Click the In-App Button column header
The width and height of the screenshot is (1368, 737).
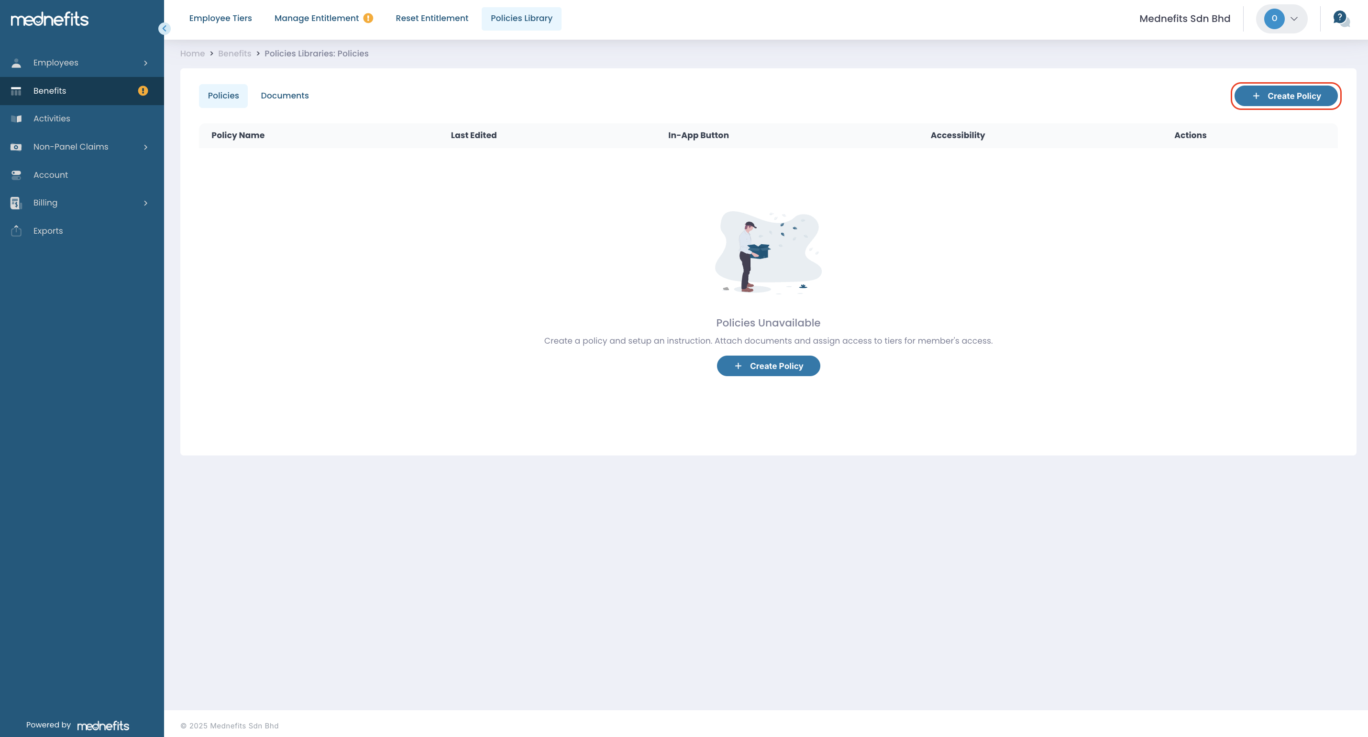pyautogui.click(x=698, y=135)
